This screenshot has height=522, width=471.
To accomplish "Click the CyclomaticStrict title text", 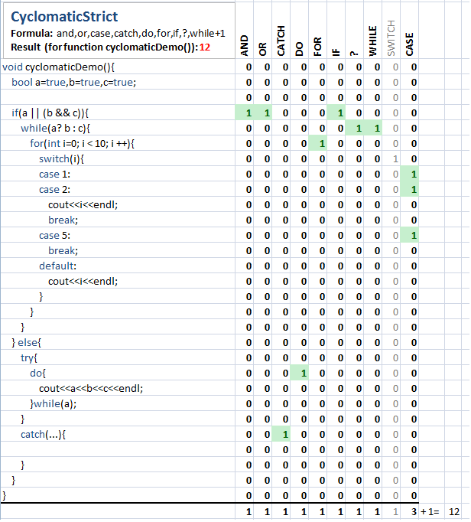I will point(64,17).
